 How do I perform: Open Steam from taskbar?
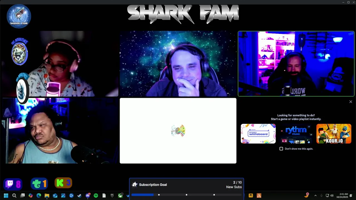79,196
